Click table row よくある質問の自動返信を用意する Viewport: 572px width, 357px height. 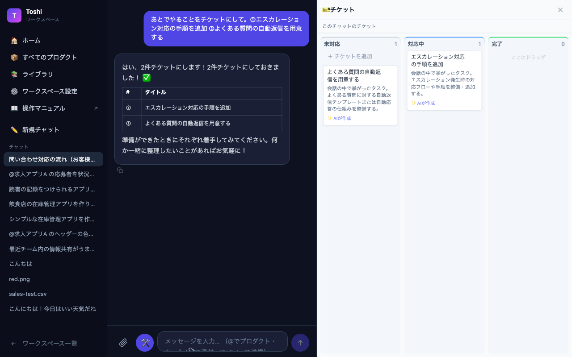point(202,123)
